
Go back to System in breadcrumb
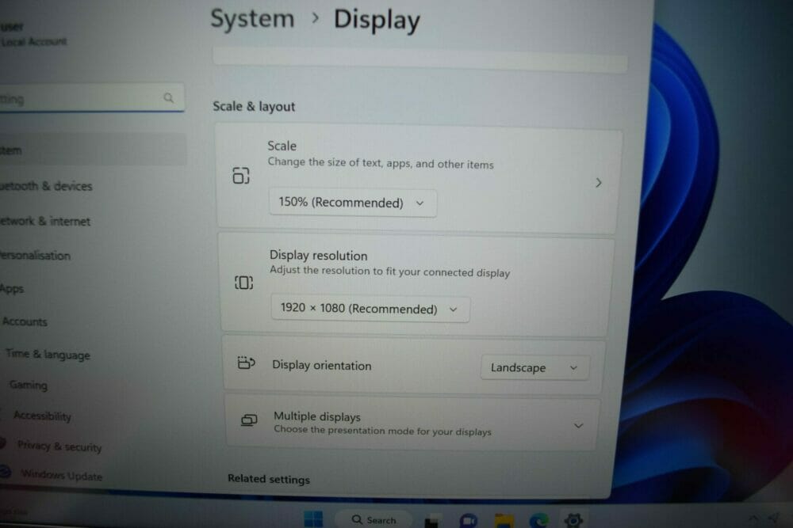point(252,19)
